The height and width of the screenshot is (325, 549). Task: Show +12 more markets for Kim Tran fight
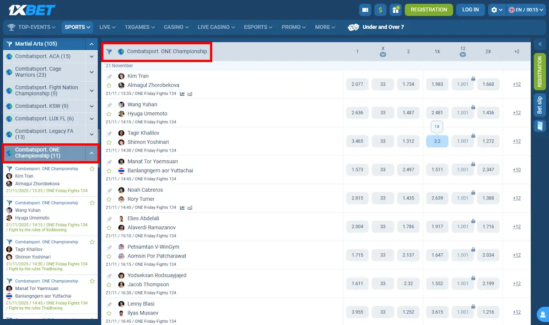[x=517, y=84]
